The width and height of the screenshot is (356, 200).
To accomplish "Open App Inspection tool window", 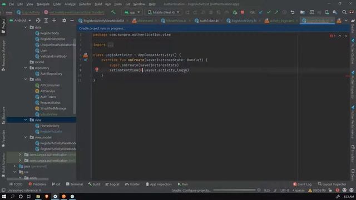I will click(159, 184).
